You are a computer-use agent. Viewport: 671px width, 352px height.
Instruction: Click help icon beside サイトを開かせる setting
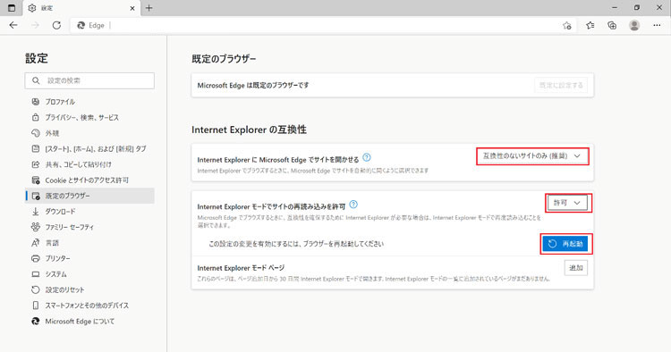tap(367, 157)
